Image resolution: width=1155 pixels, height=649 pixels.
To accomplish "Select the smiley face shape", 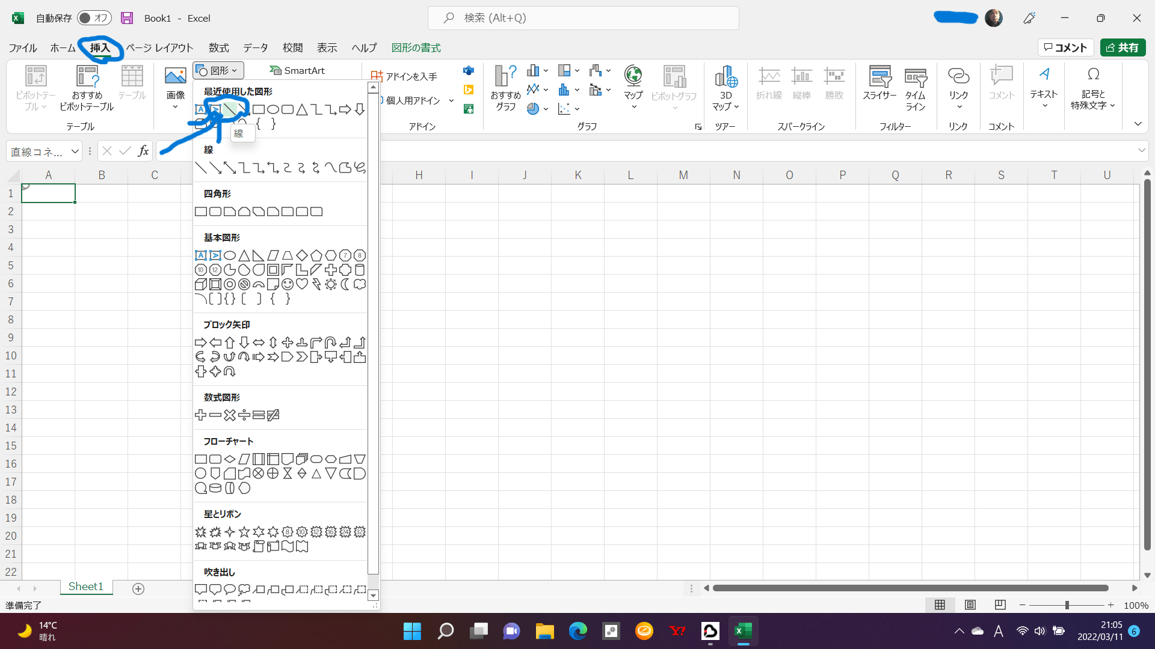I will 288,284.
